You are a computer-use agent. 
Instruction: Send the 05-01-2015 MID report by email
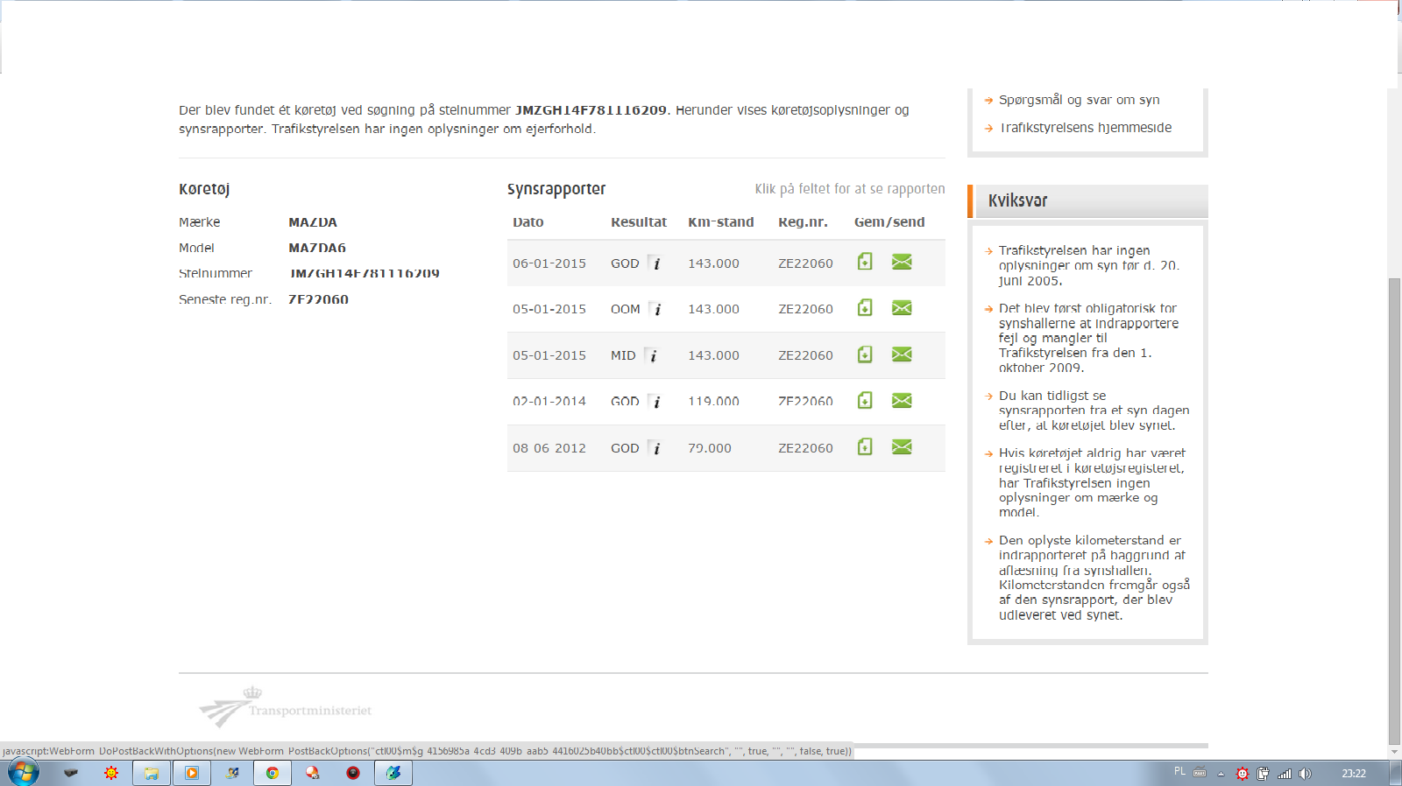pyautogui.click(x=902, y=354)
